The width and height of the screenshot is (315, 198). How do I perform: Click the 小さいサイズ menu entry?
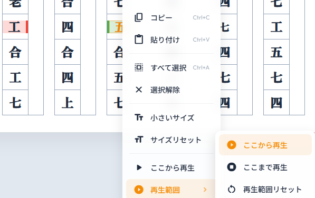(171, 117)
